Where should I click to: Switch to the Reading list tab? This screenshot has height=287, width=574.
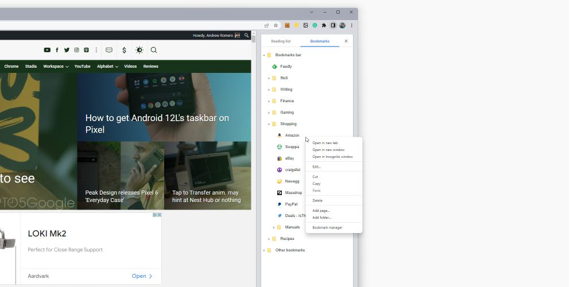(x=281, y=41)
